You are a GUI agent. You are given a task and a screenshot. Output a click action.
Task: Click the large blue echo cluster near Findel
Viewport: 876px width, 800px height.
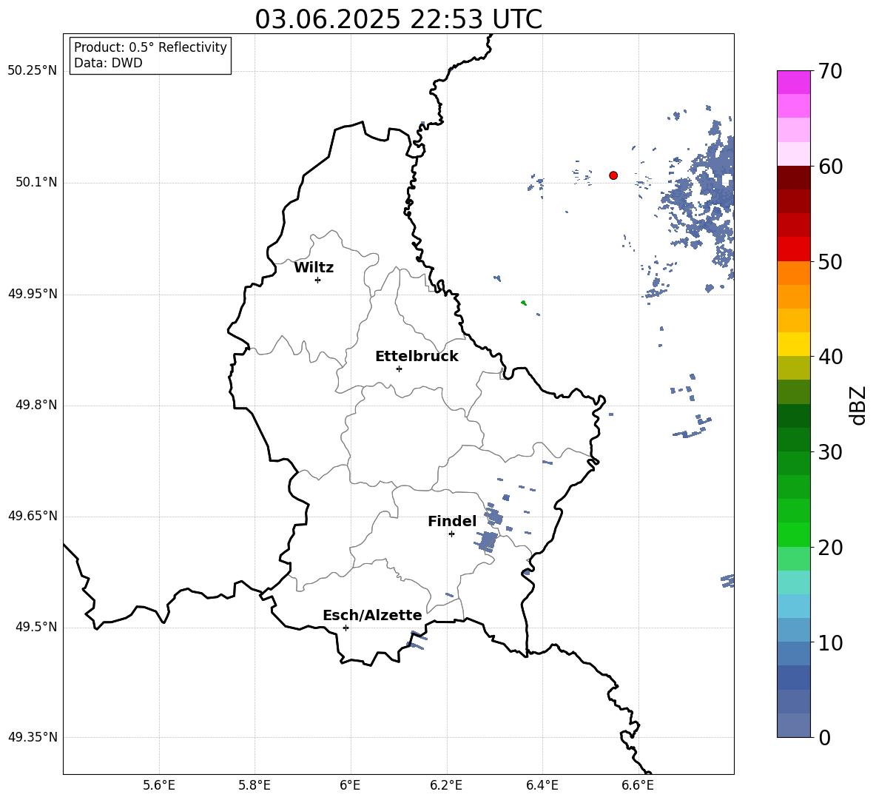tap(487, 541)
